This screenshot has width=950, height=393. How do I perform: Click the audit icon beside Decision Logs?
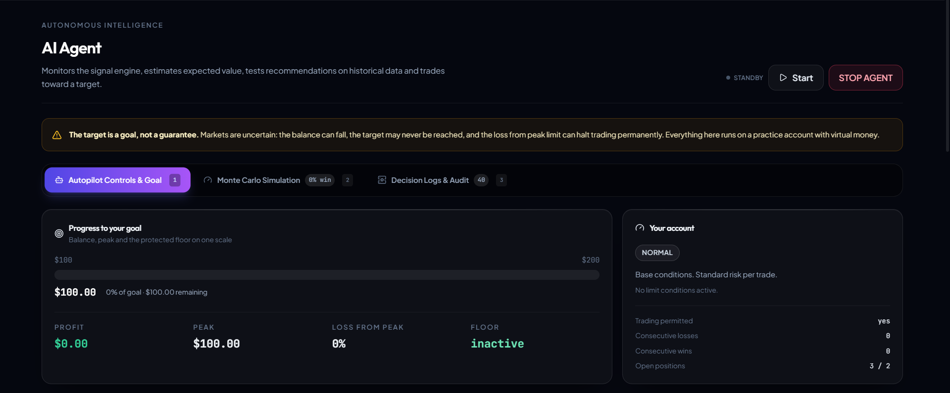click(382, 180)
